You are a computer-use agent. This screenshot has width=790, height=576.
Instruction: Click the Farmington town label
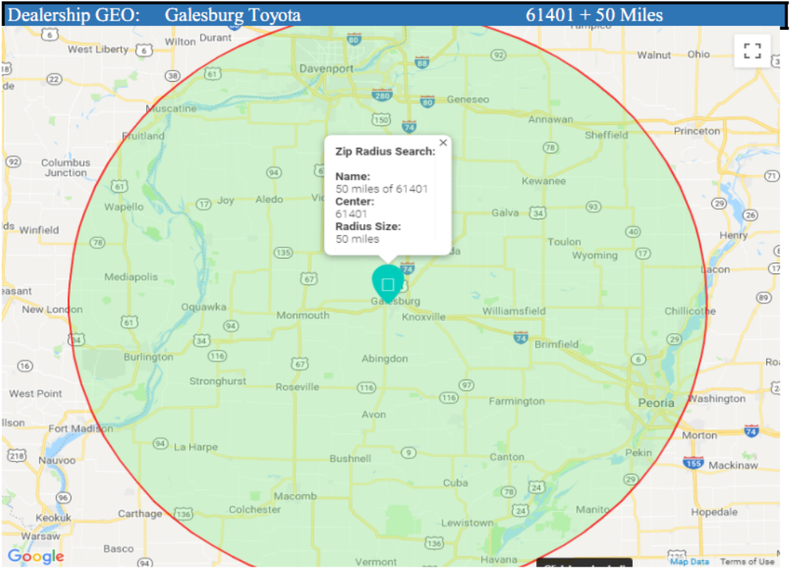click(x=517, y=402)
